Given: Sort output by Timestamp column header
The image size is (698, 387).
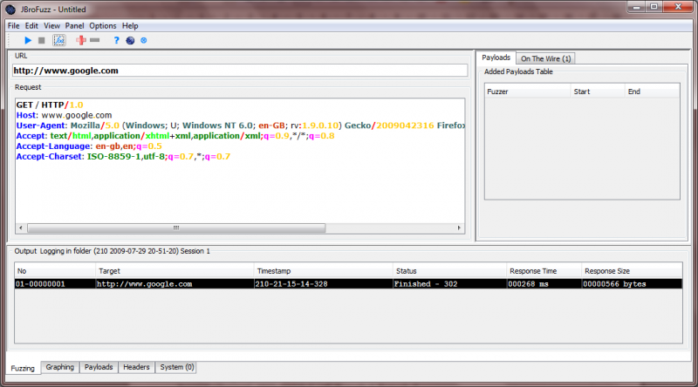Looking at the screenshot, I should pyautogui.click(x=323, y=271).
